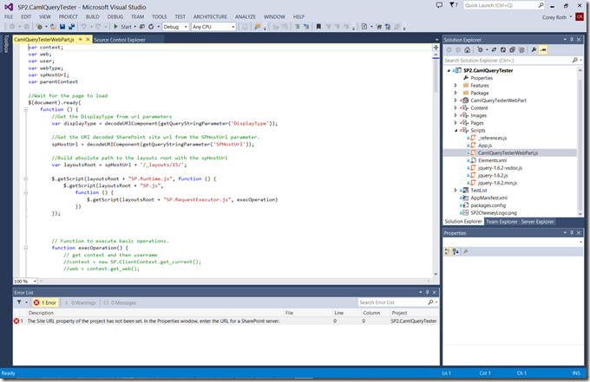Click Property Pages wrench in Properties panel

465,252
